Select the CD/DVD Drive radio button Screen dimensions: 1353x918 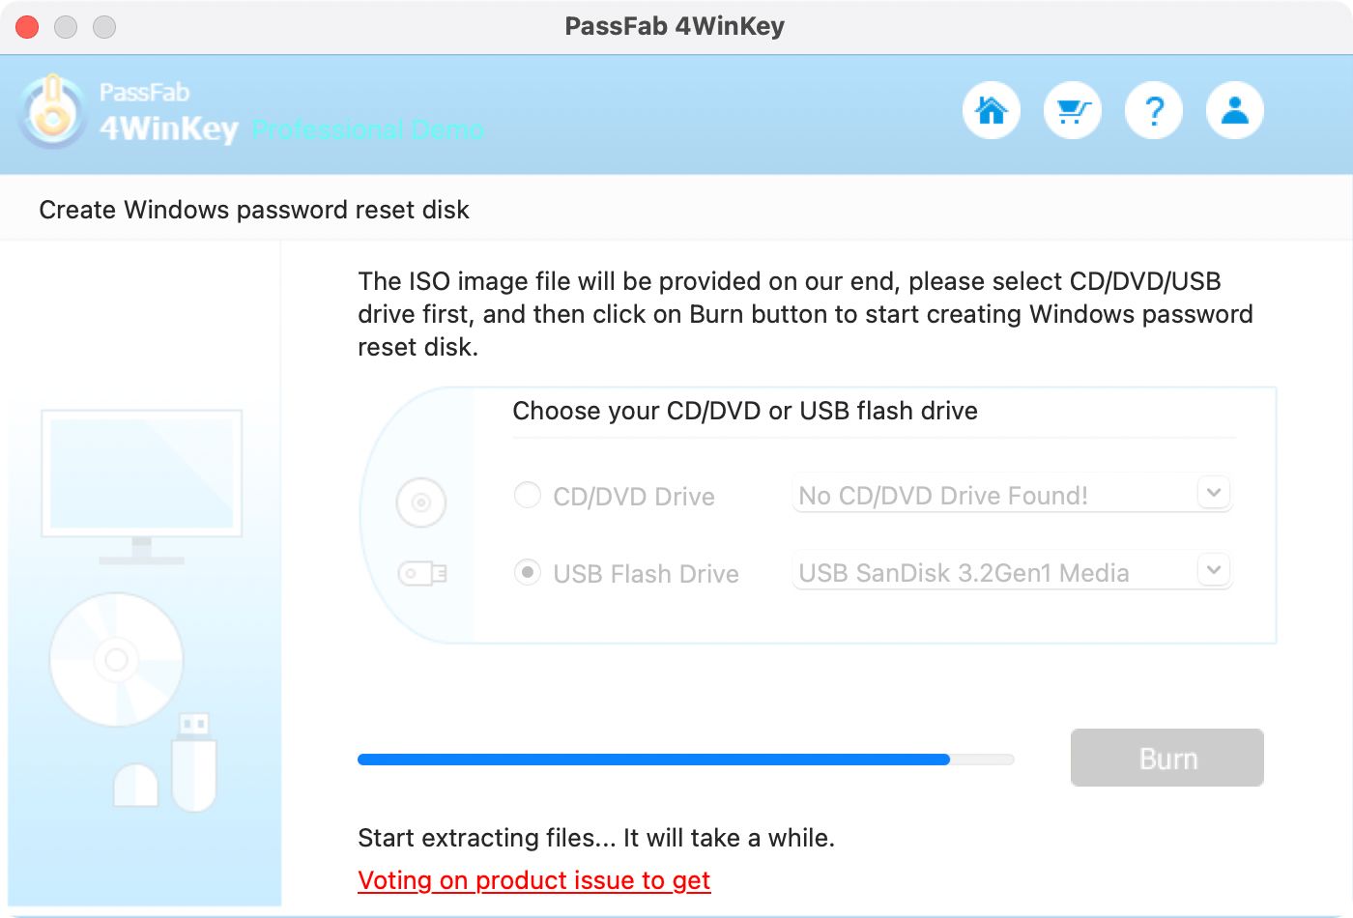pyautogui.click(x=527, y=494)
